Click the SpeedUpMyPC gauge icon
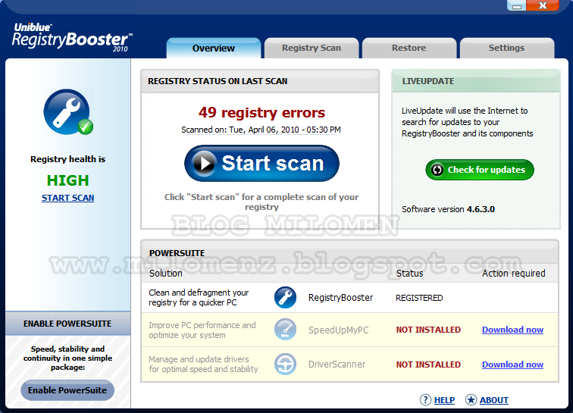The height and width of the screenshot is (413, 573). pyautogui.click(x=285, y=330)
